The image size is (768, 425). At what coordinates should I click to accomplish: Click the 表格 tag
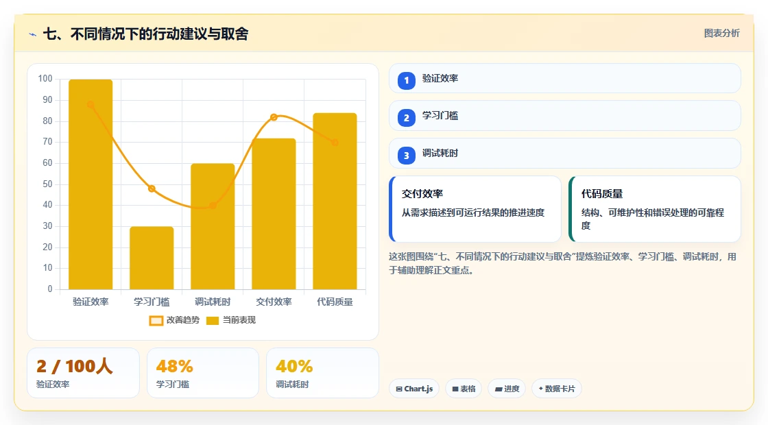pyautogui.click(x=464, y=389)
